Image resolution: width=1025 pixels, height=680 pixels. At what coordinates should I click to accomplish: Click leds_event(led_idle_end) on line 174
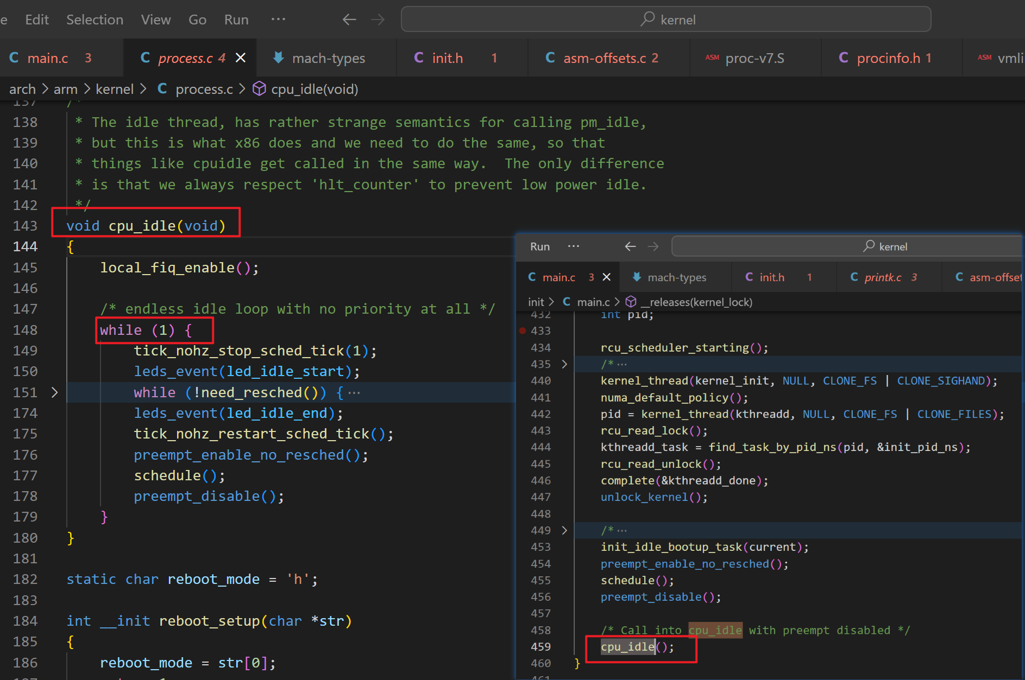click(x=238, y=413)
